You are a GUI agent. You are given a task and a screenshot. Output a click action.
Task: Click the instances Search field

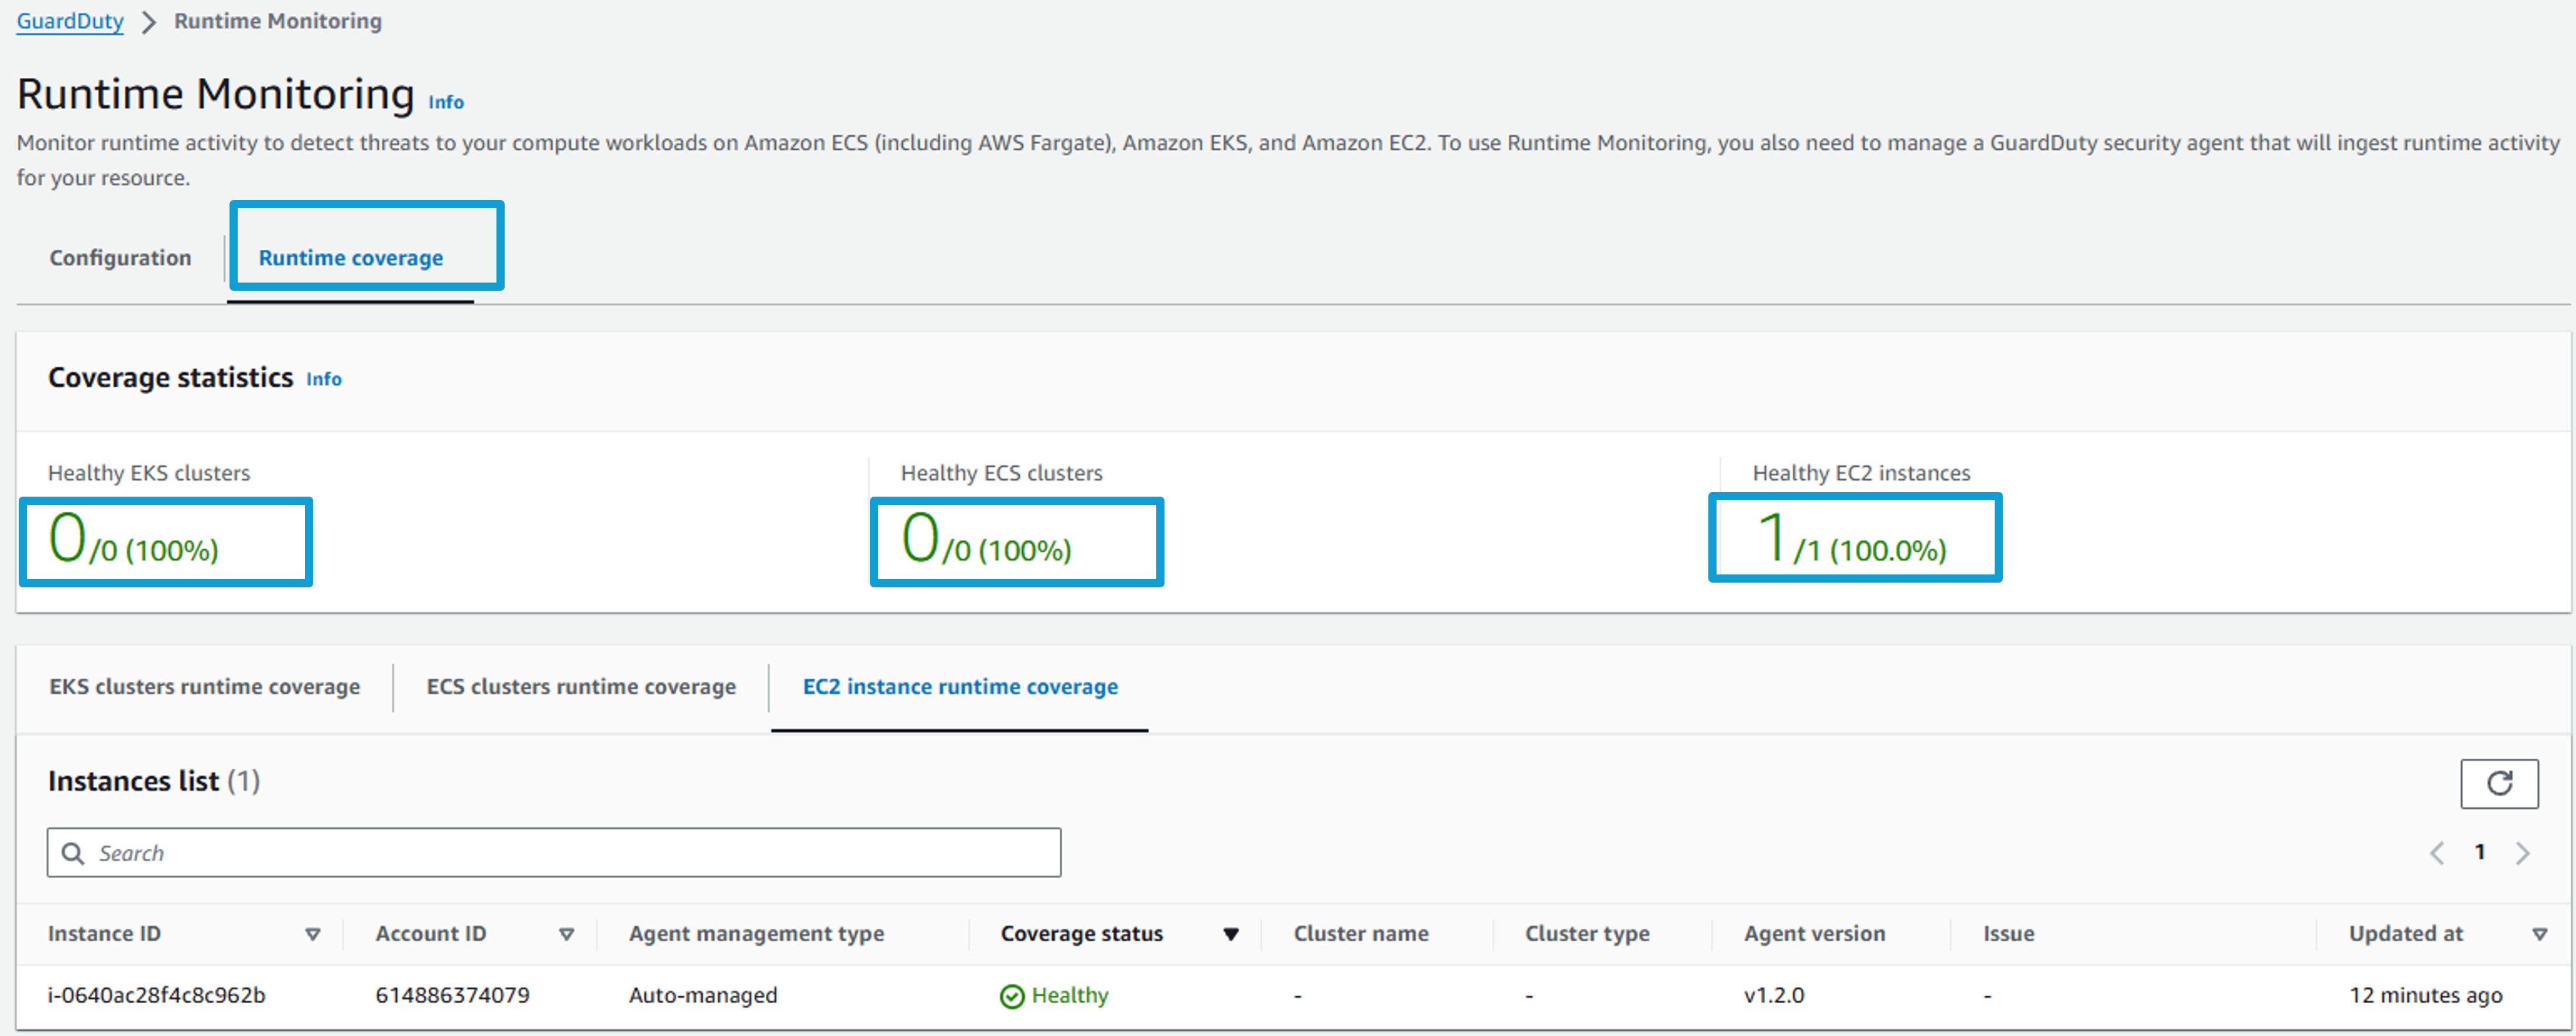pos(554,852)
